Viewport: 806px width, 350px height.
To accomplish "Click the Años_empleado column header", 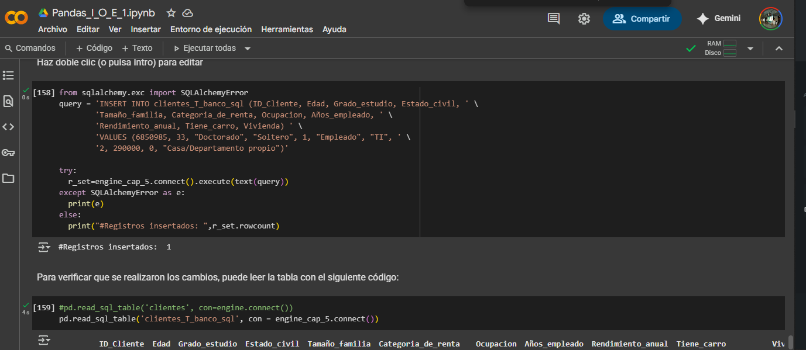I will [x=554, y=344].
